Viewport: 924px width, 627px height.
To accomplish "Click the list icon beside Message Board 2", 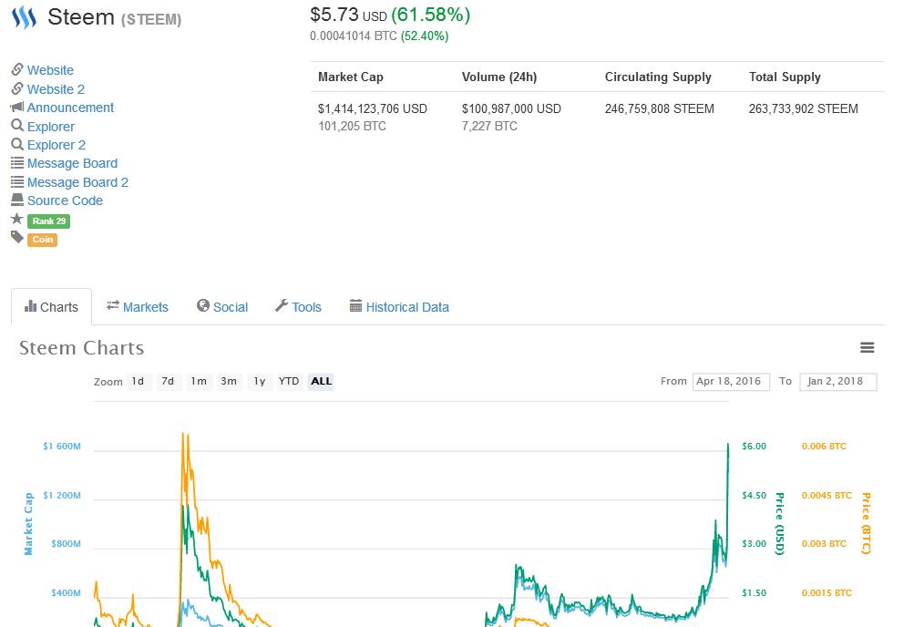I will coord(17,181).
